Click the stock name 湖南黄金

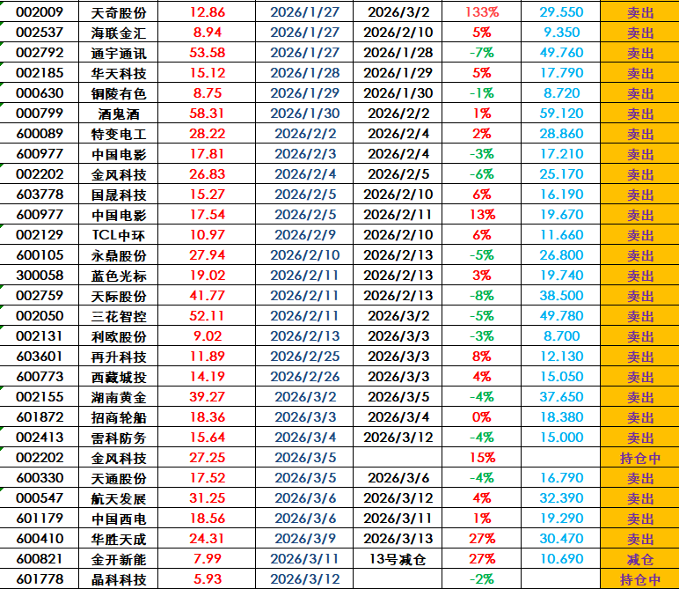click(x=119, y=398)
